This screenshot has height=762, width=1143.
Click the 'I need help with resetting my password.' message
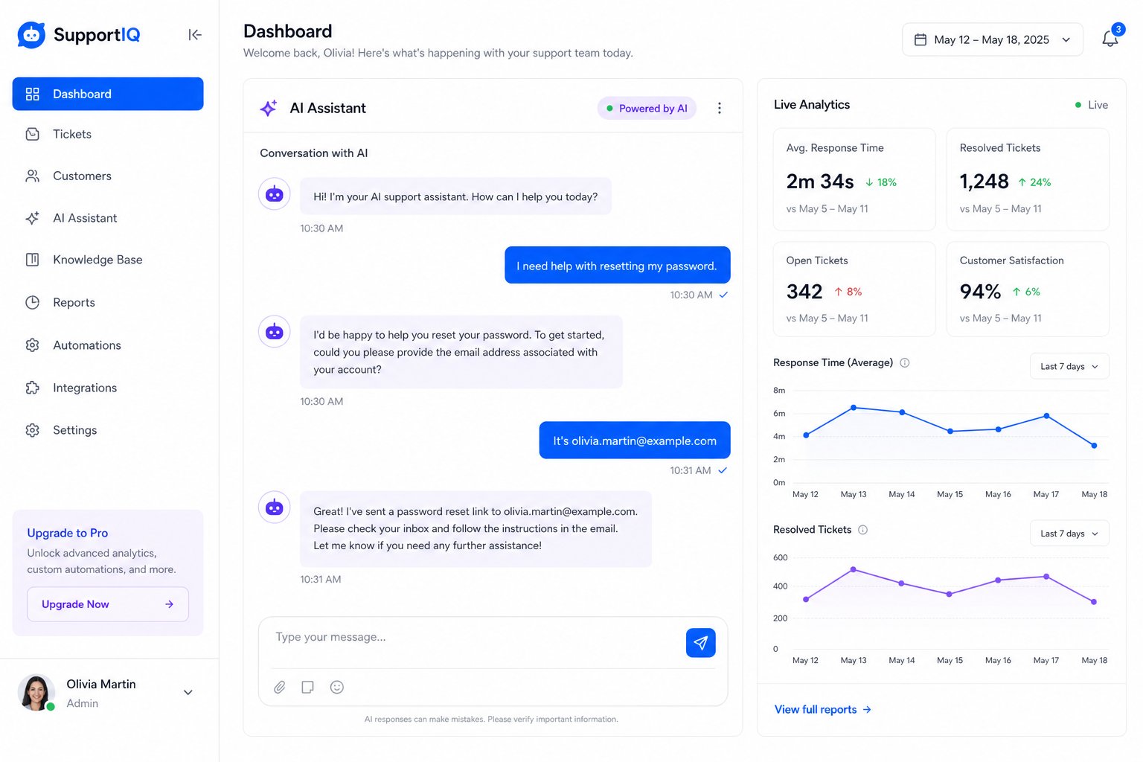[x=618, y=265]
